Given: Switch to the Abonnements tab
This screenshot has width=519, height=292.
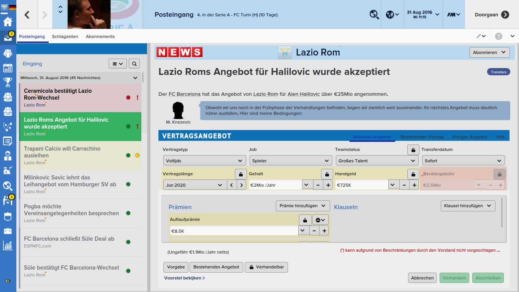Looking at the screenshot, I should click(x=100, y=36).
